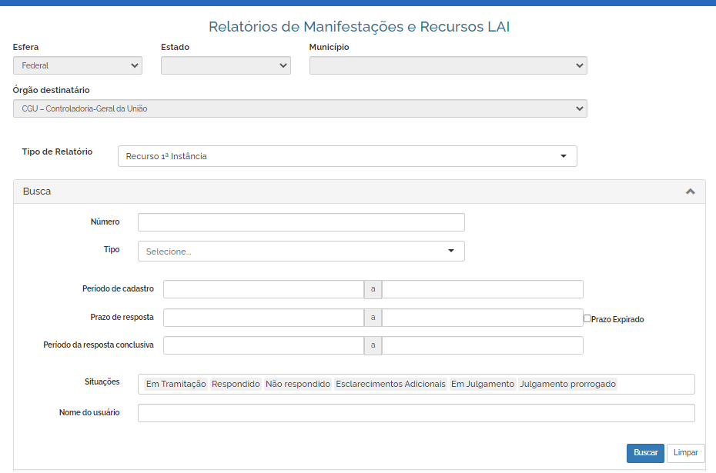Click the Nome do usuário field
The width and height of the screenshot is (716, 473).
(416, 413)
